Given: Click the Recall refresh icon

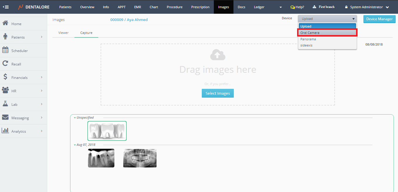Looking at the screenshot, I should (5, 64).
